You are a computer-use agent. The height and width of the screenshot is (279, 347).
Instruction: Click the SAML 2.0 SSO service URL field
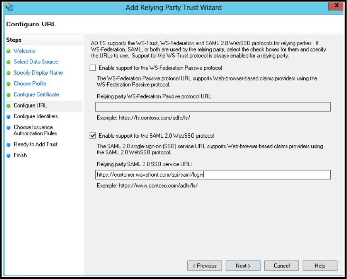point(213,175)
